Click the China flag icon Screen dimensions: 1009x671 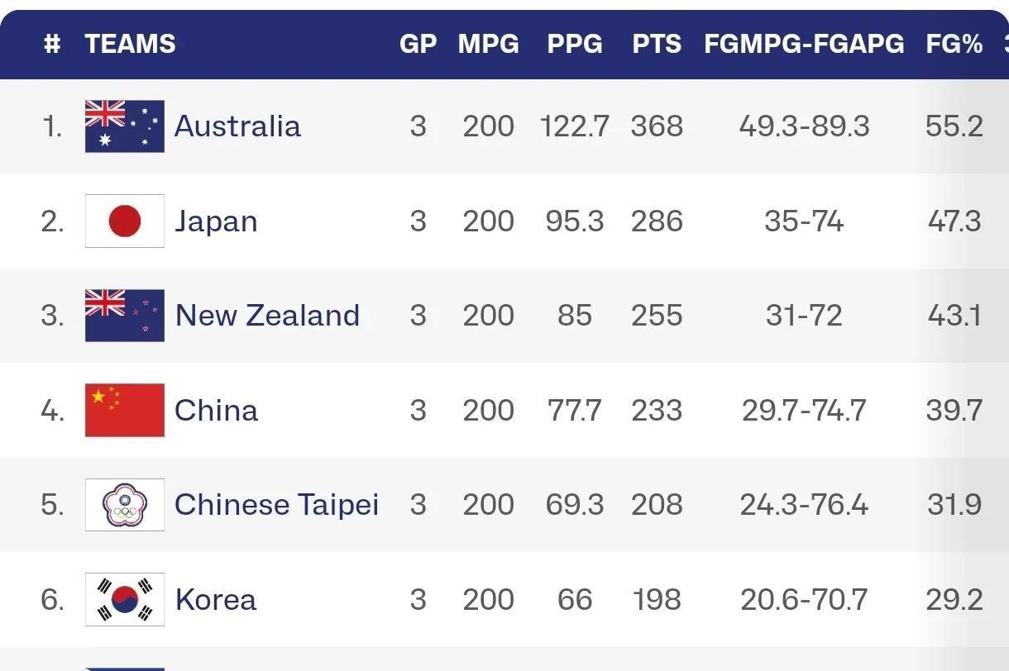point(124,410)
